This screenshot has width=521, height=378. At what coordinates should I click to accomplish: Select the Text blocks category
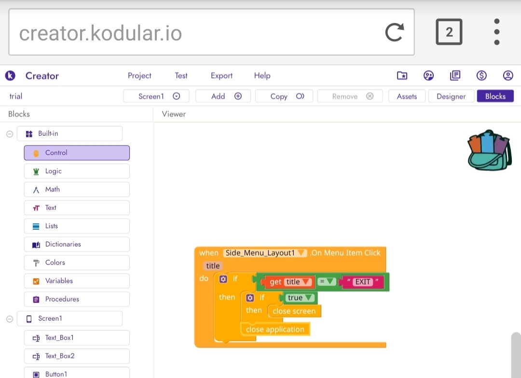pyautogui.click(x=77, y=208)
